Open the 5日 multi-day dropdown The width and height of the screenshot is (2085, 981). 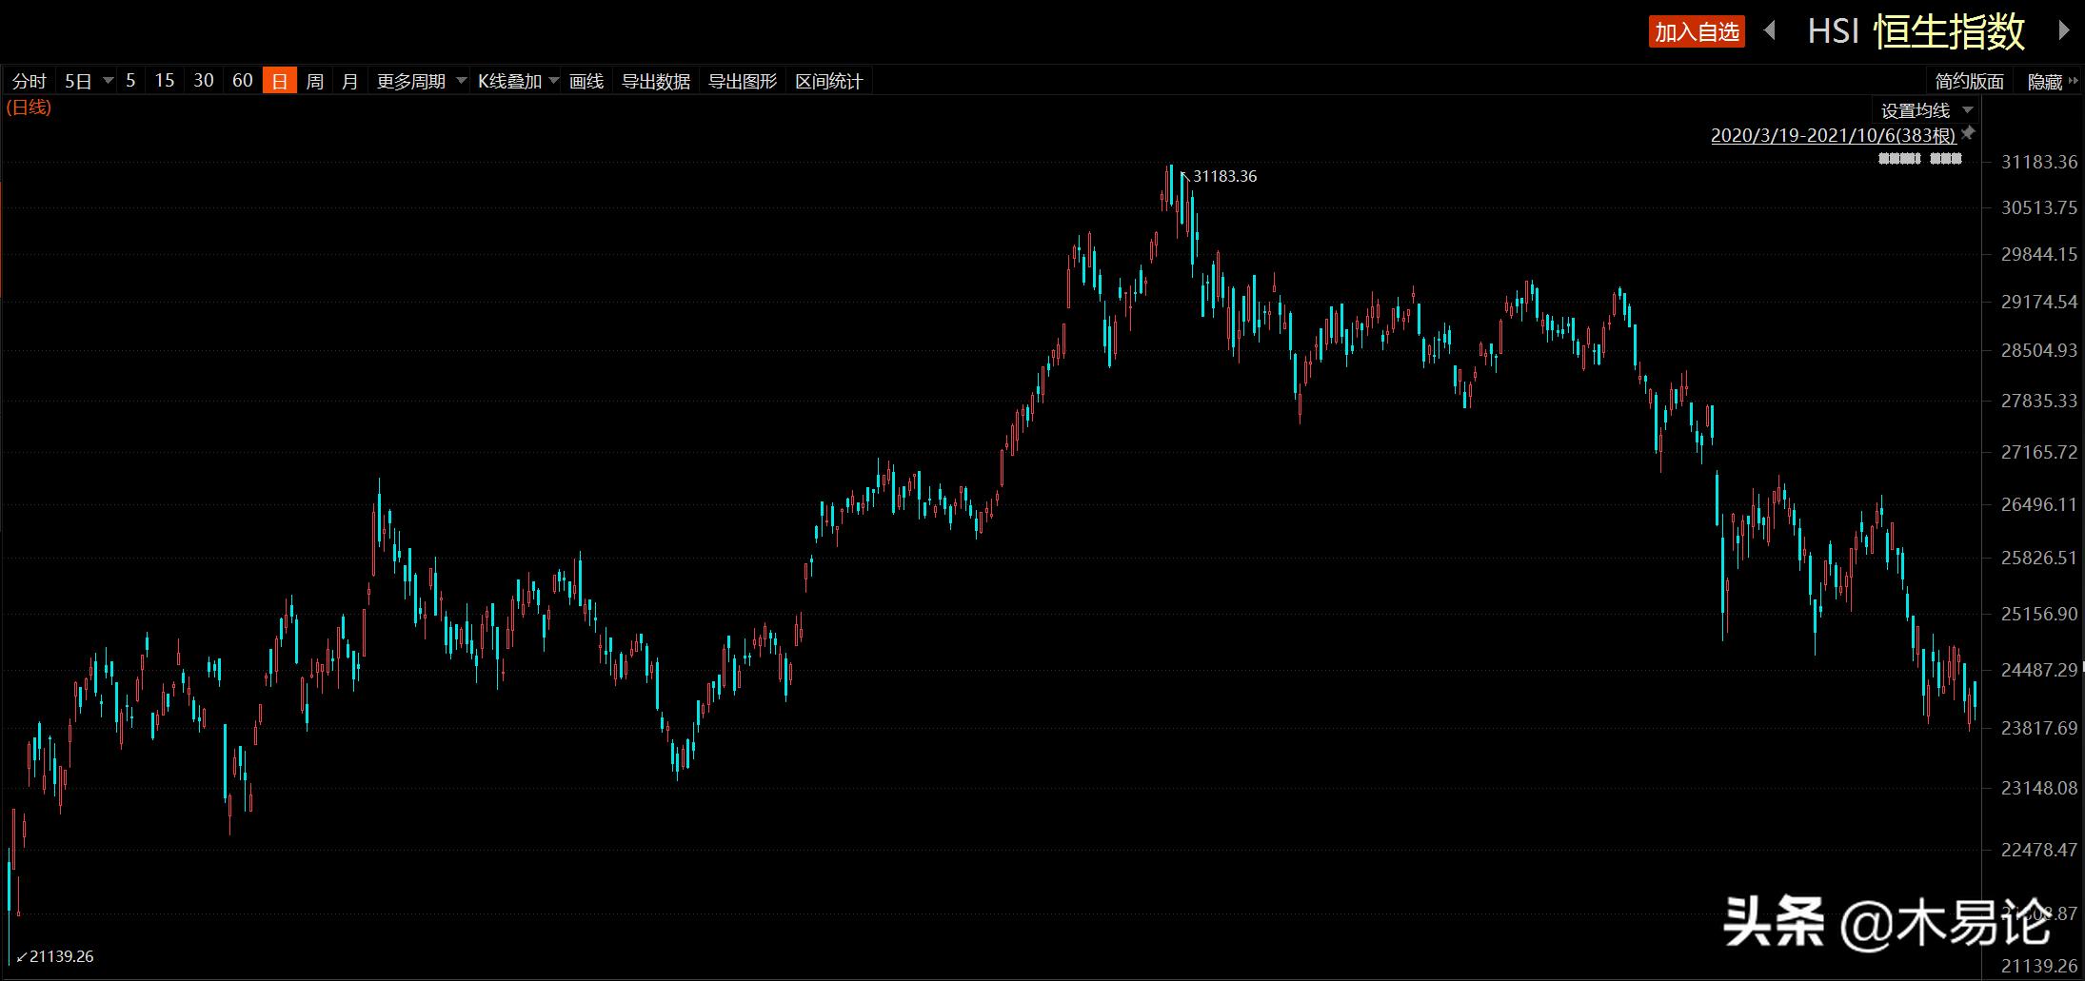tap(88, 82)
